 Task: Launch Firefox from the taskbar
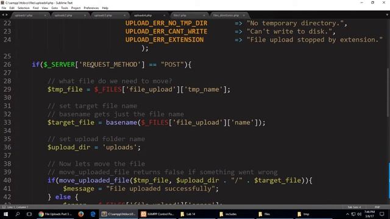click(81, 214)
